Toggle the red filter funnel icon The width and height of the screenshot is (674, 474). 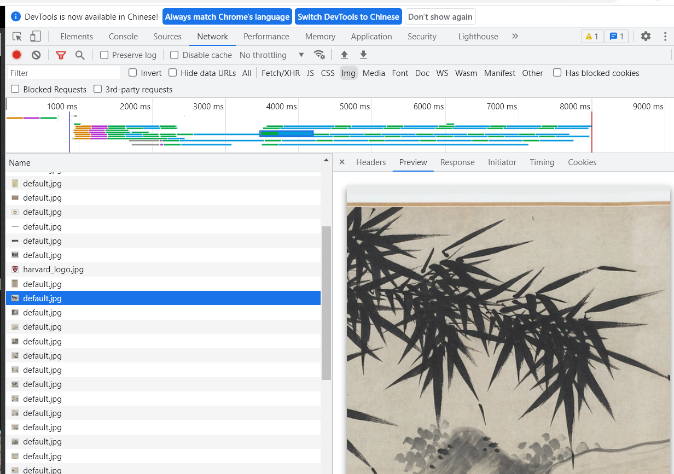[61, 55]
